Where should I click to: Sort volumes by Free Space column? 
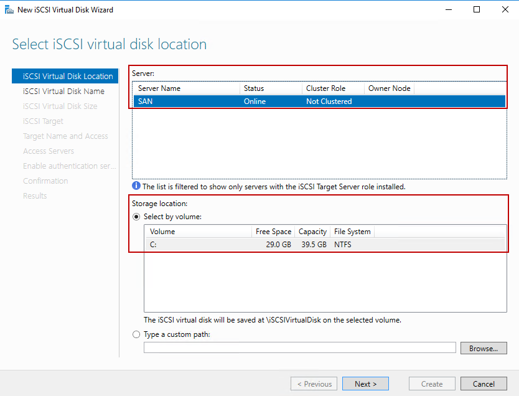coord(273,231)
